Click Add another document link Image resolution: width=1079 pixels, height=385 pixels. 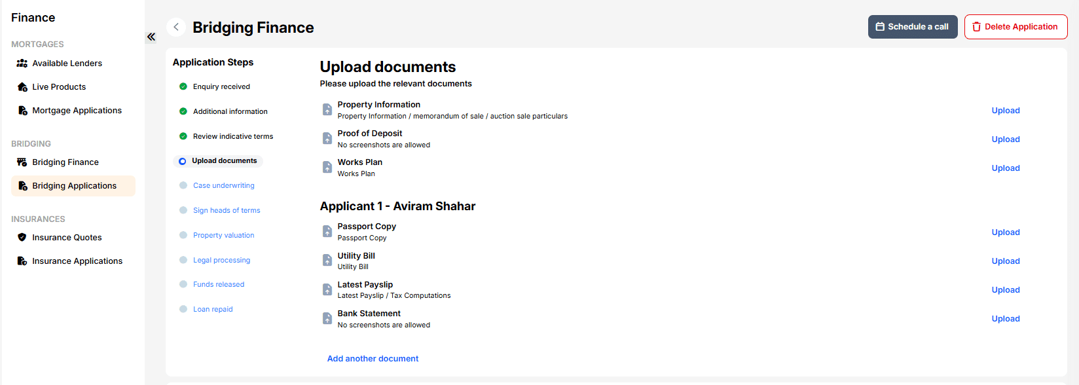[x=373, y=359]
